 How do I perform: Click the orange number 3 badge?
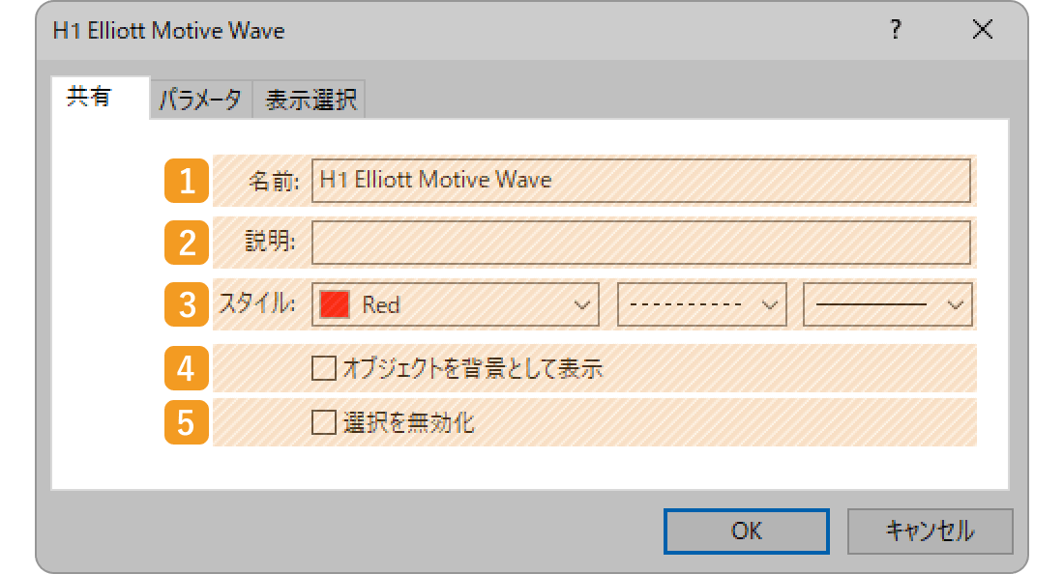[x=187, y=305]
